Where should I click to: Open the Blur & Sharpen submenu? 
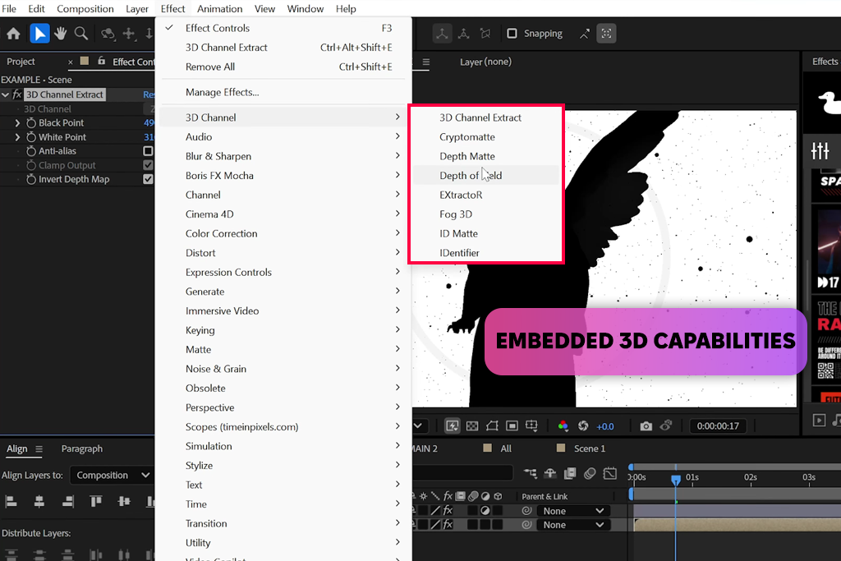tap(283, 156)
